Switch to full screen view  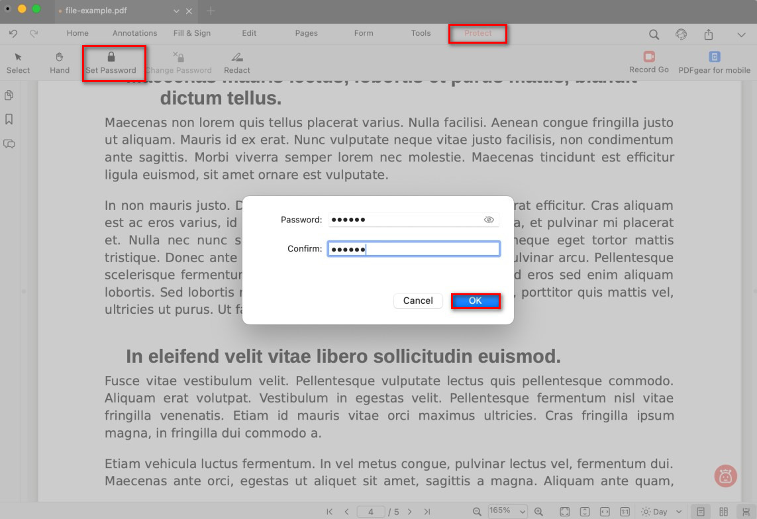coord(564,512)
